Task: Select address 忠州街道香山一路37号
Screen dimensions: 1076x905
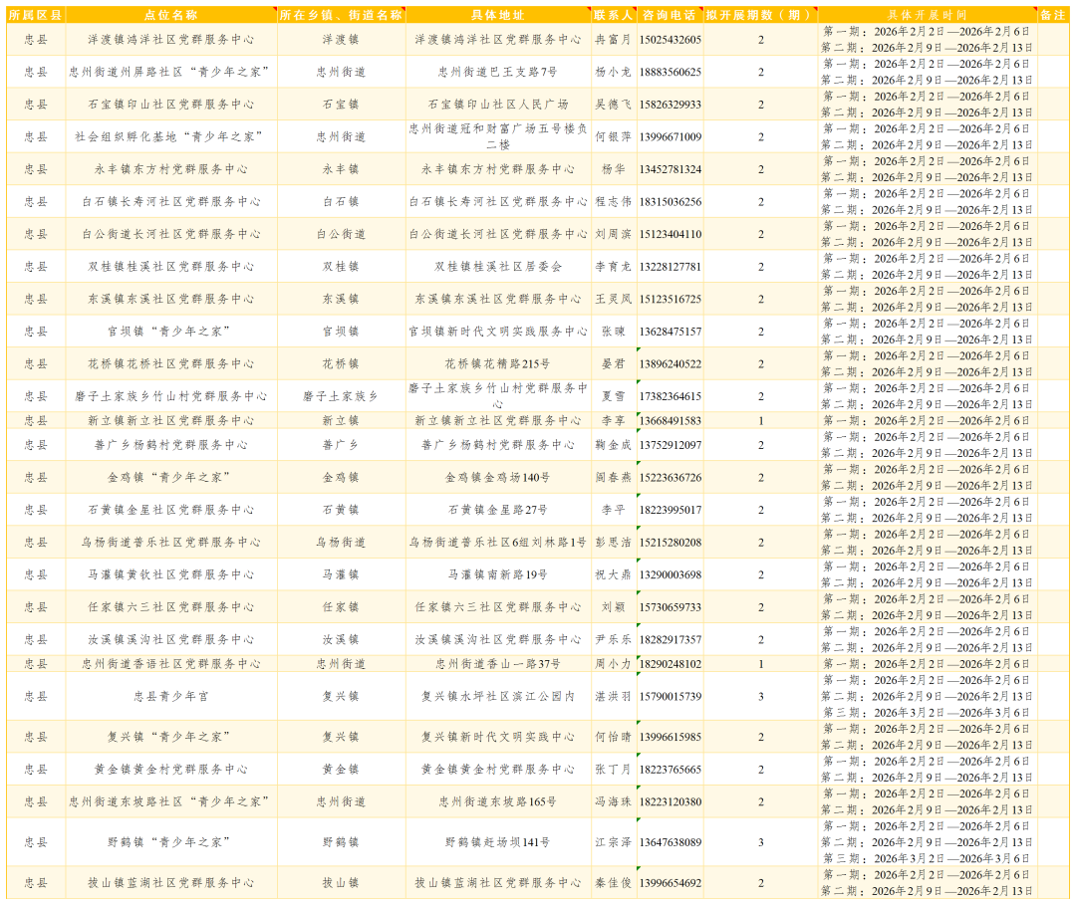Action: [498, 664]
